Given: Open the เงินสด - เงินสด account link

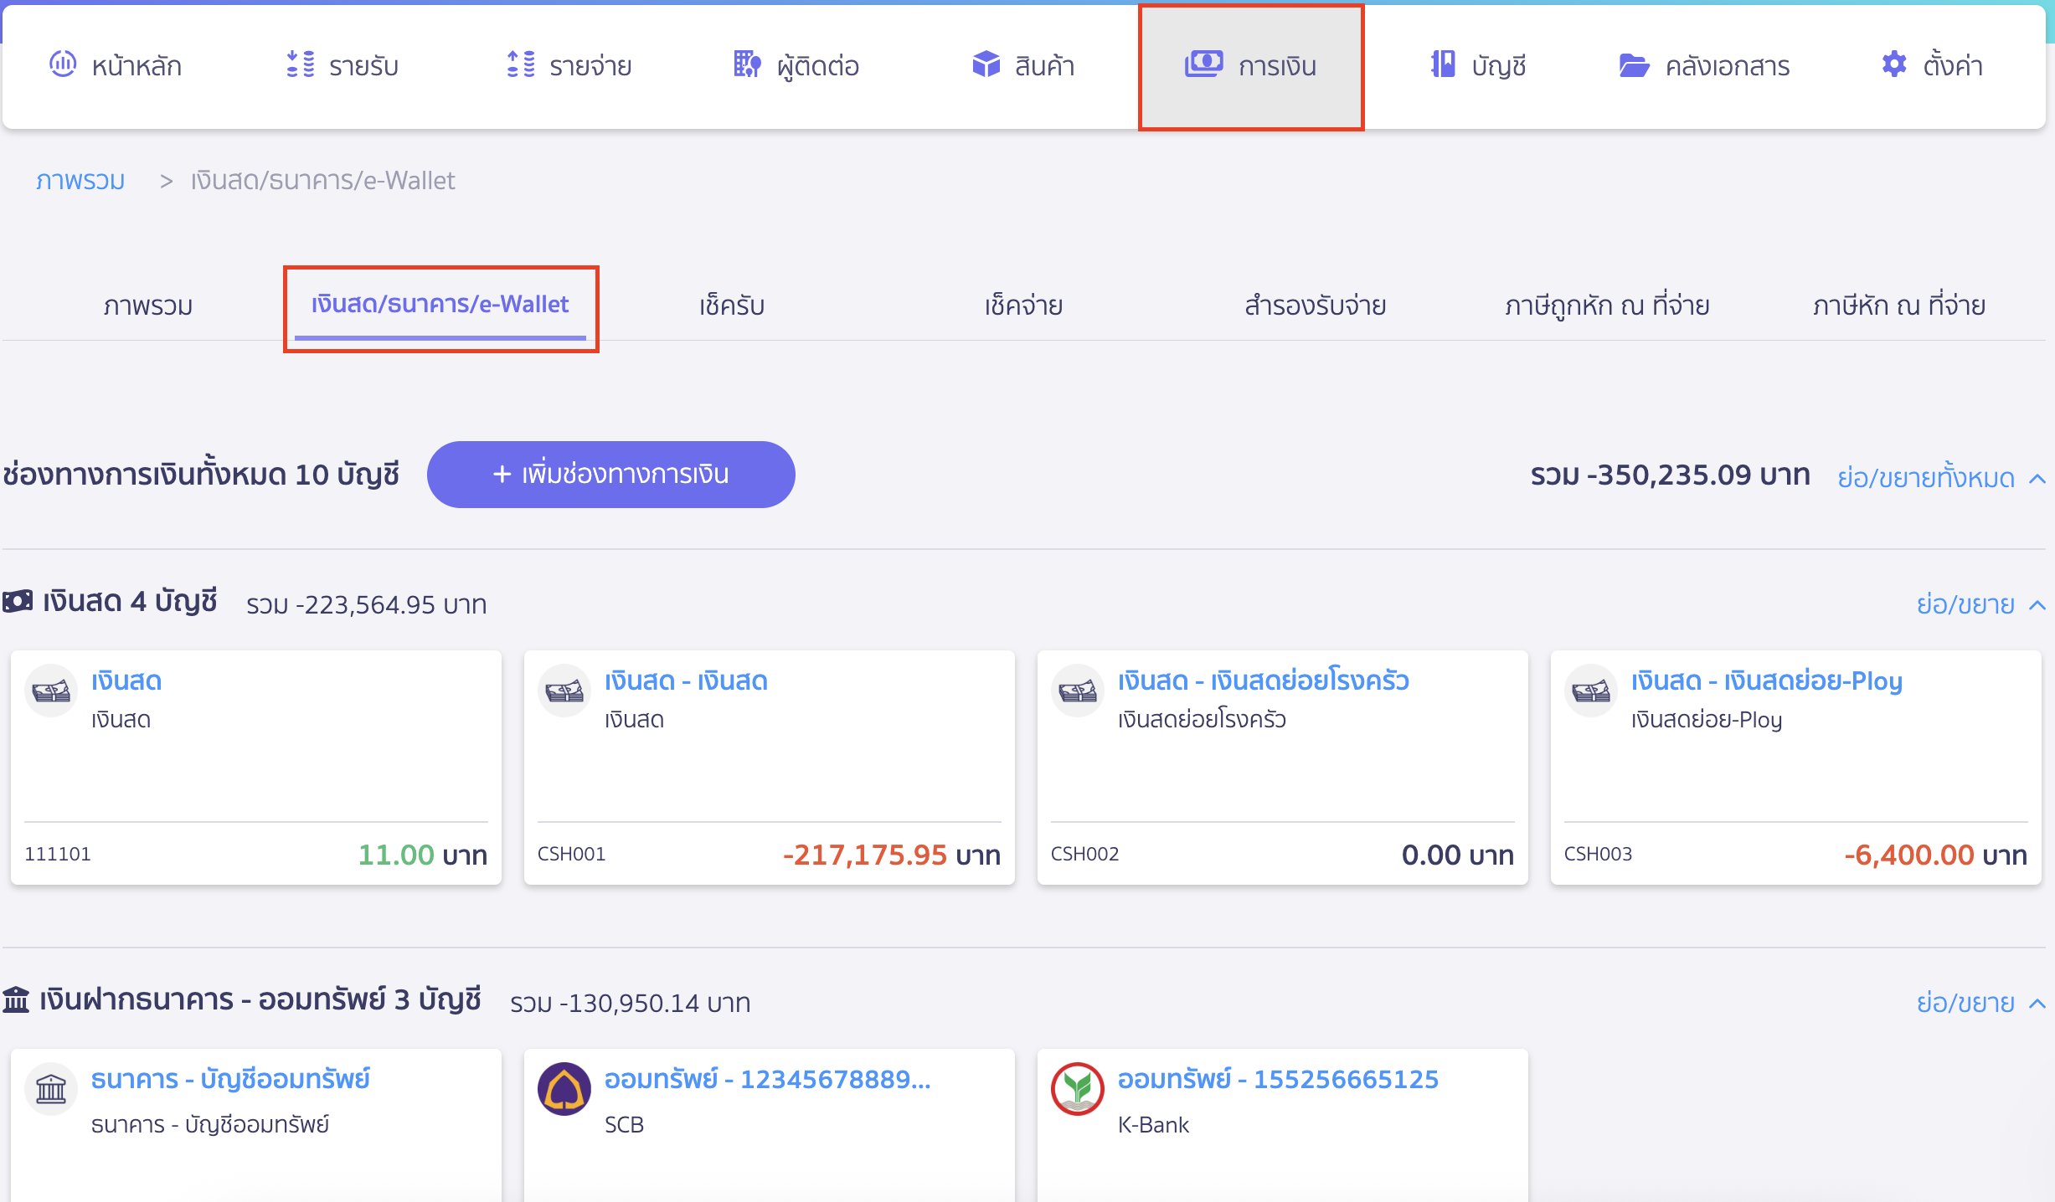Looking at the screenshot, I should [686, 681].
